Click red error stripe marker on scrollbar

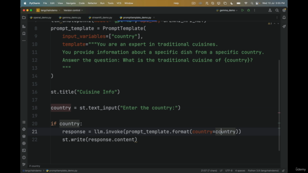[x=279, y=113]
